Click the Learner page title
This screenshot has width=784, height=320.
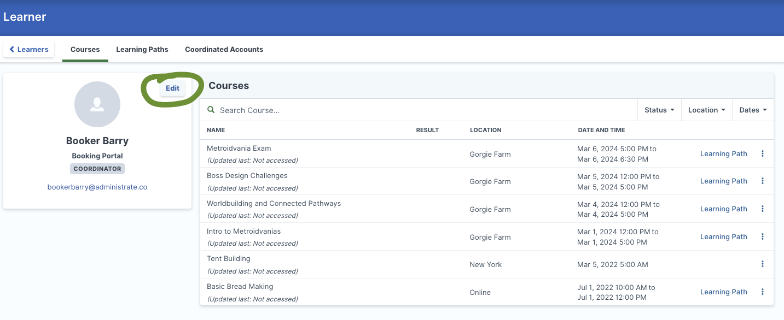[25, 17]
